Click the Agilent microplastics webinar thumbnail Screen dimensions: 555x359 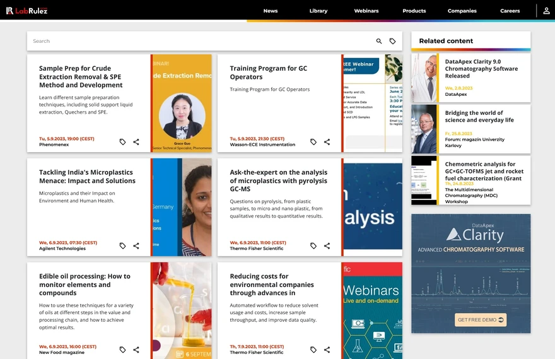point(182,207)
